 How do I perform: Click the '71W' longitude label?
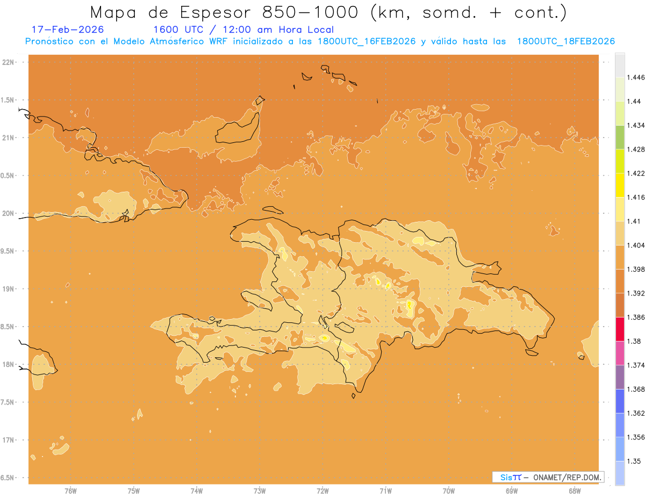point(385,491)
